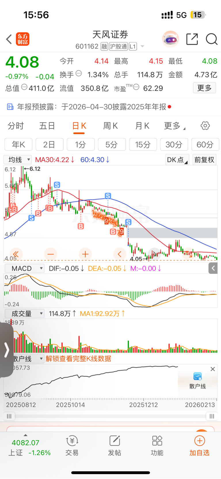
Task: Switch to 五日 tab
Action: tap(47, 126)
